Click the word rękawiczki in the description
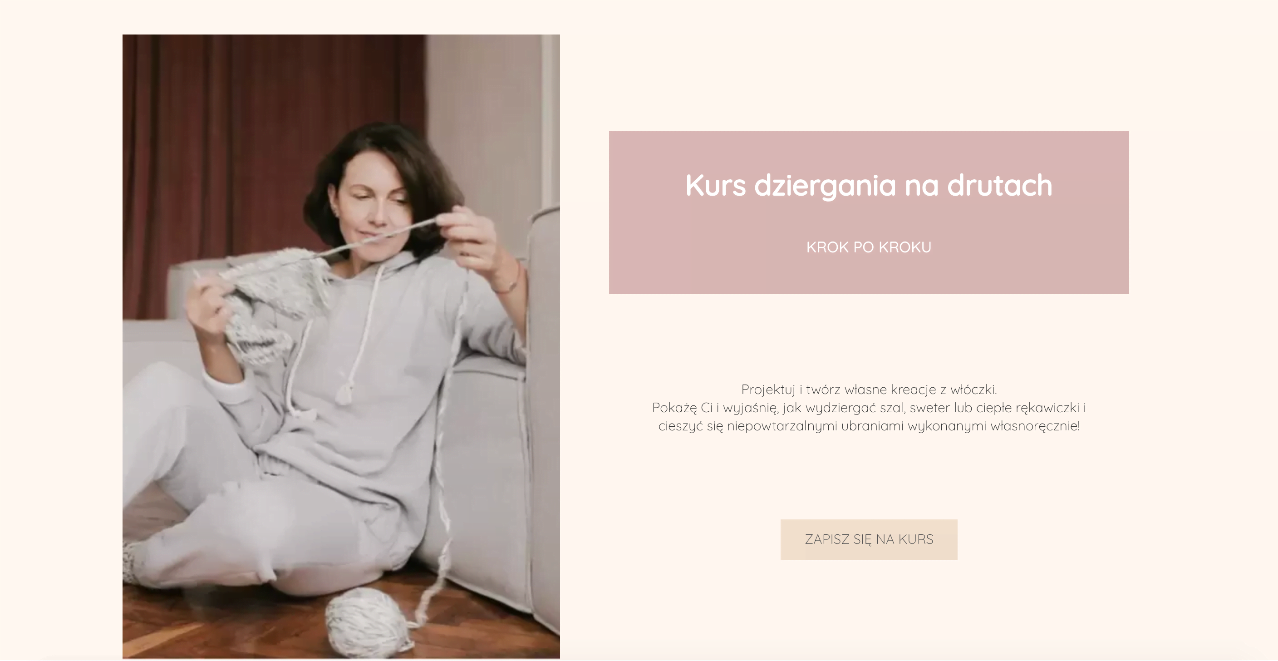 tap(1047, 408)
